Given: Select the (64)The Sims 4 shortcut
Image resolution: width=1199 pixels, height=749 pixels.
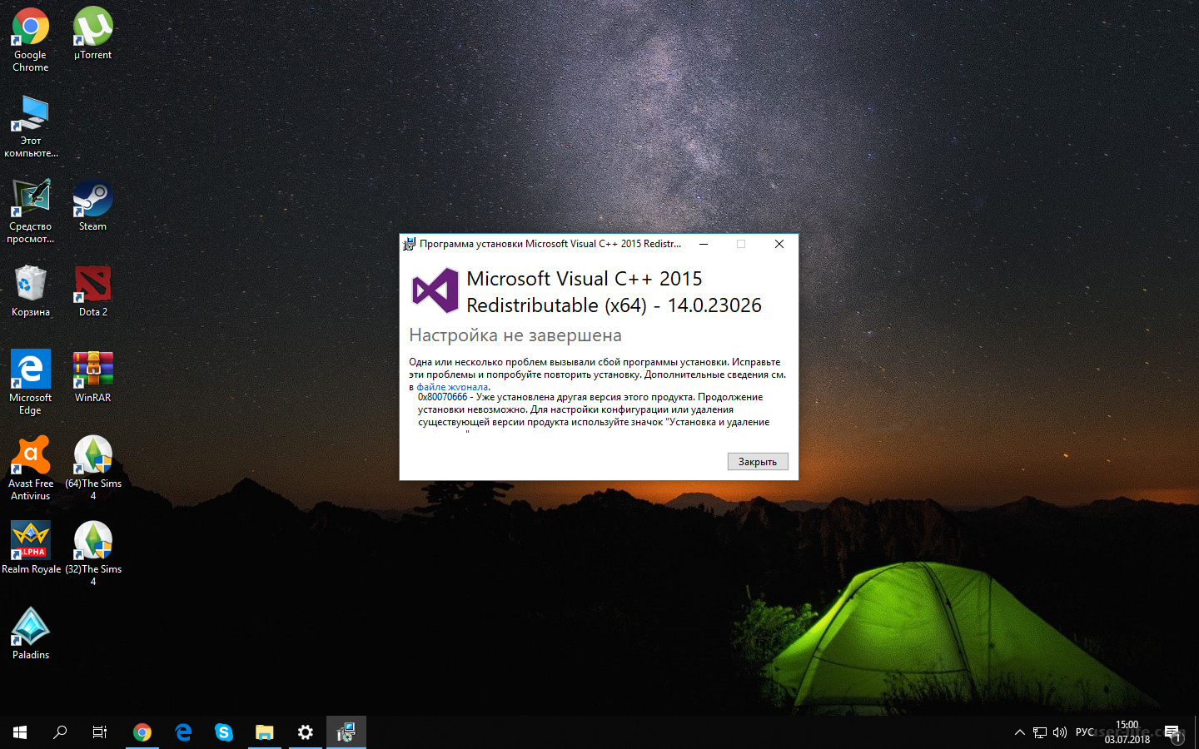Looking at the screenshot, I should point(92,469).
